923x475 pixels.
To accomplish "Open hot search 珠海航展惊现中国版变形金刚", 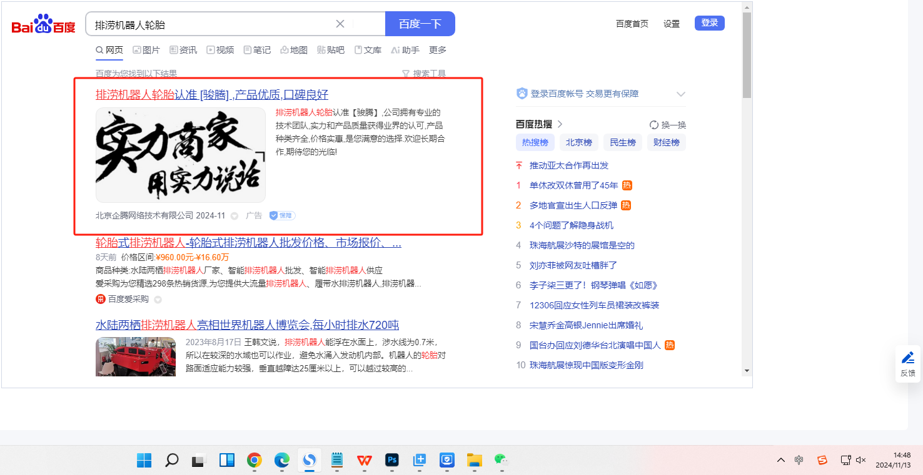I will pos(587,365).
